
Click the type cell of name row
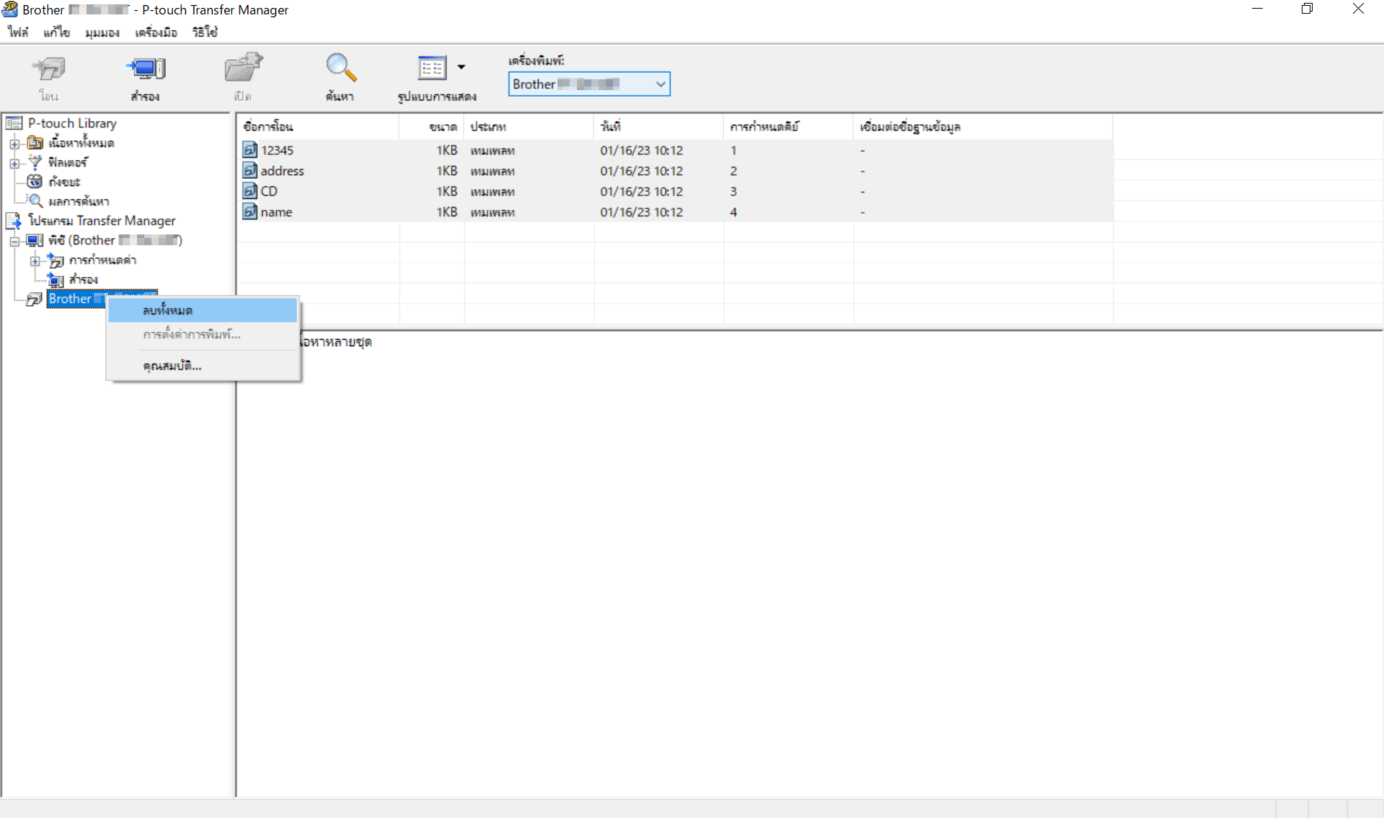point(493,212)
